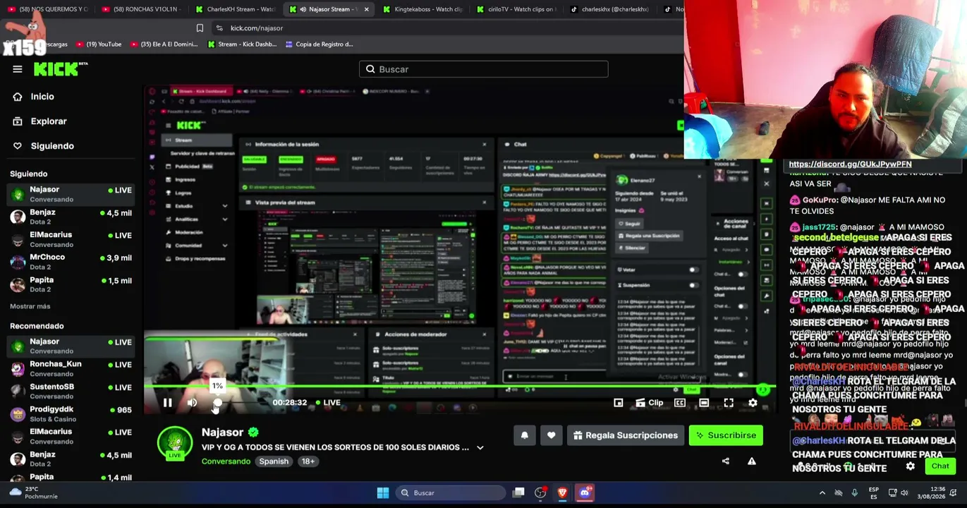The height and width of the screenshot is (508, 967).
Task: Adjust the volume slider knob
Action: (217, 403)
